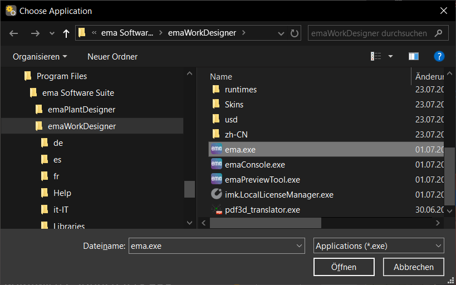Open view options dropdown arrow
Image resolution: width=456 pixels, height=285 pixels.
click(x=390, y=56)
